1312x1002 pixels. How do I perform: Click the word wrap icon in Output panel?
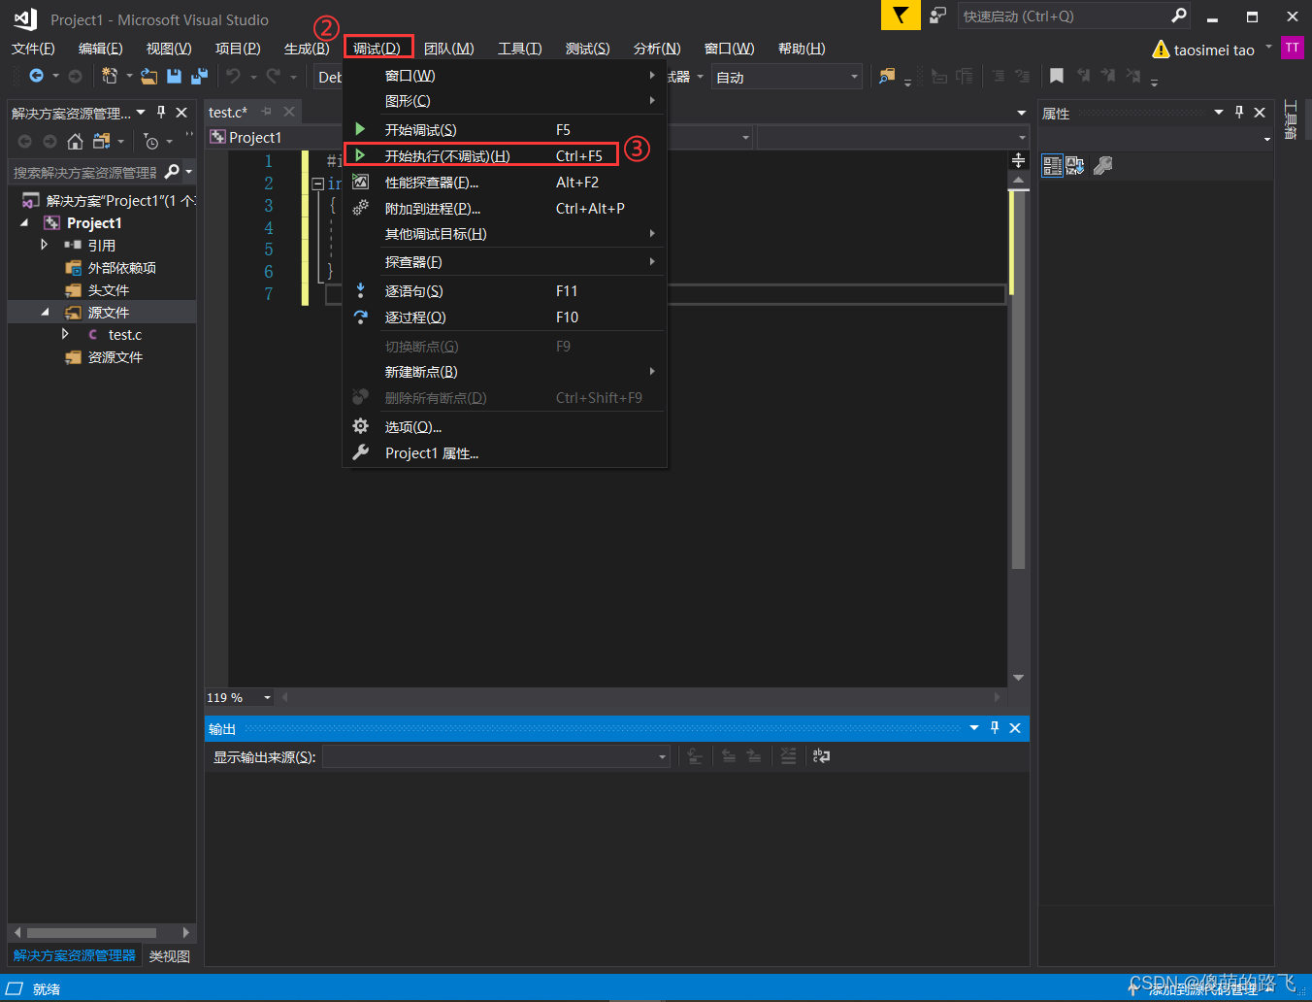[x=821, y=756]
